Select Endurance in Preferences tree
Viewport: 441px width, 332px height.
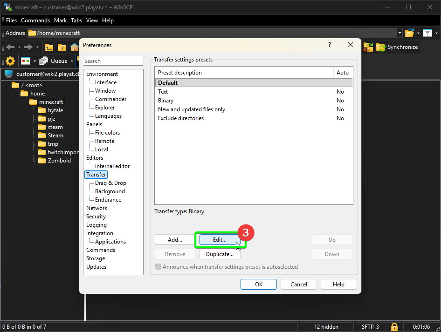coord(108,200)
